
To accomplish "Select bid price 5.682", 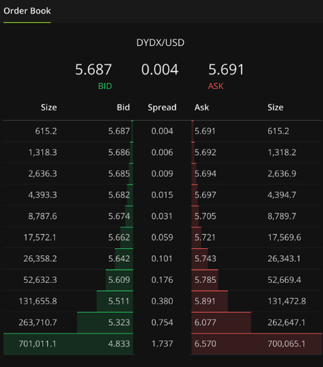I will (x=119, y=195).
